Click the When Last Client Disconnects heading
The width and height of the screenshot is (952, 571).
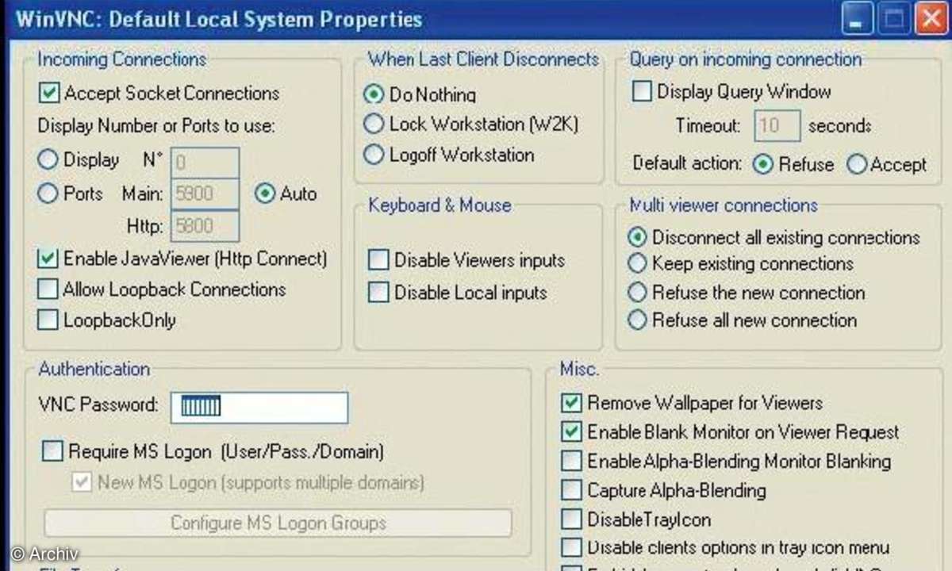[x=483, y=59]
